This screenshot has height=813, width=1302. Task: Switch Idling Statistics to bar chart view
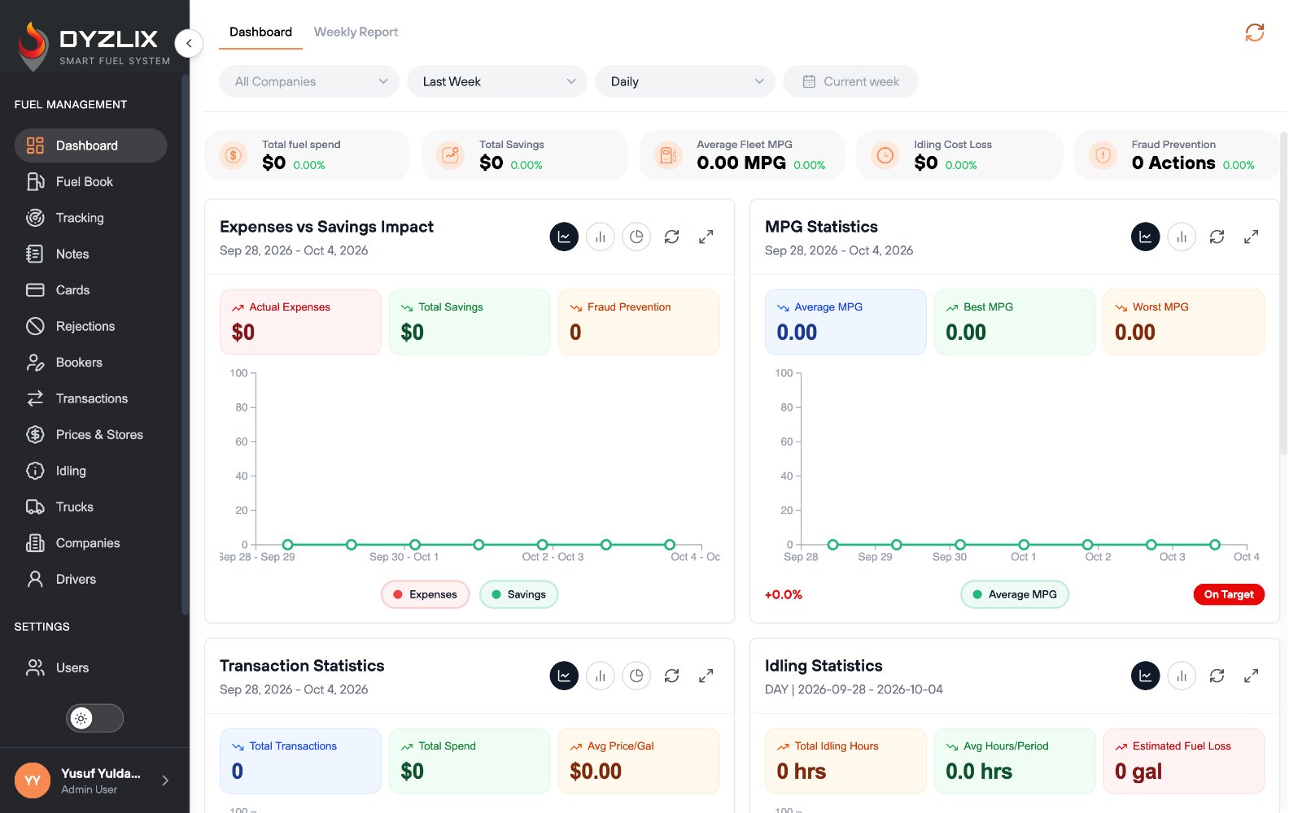pyautogui.click(x=1182, y=676)
